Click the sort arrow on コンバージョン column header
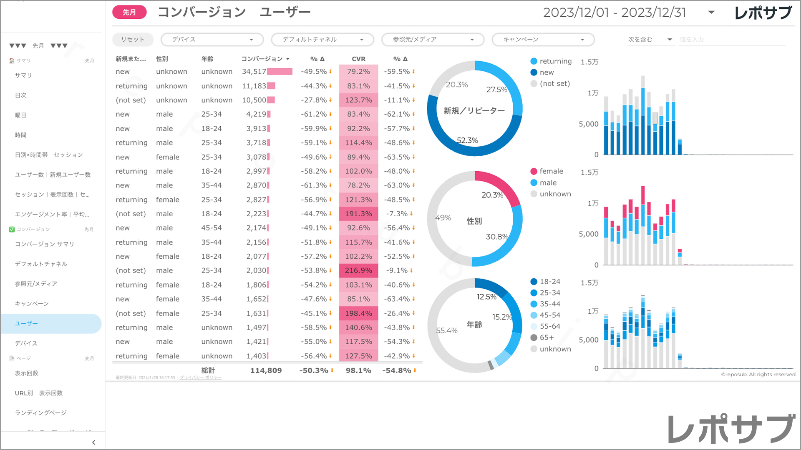 288,59
